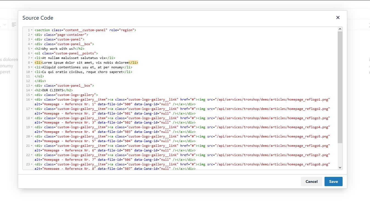Close the Source Code dialog
Viewport: 370px width, 205px height.
pyautogui.click(x=338, y=17)
